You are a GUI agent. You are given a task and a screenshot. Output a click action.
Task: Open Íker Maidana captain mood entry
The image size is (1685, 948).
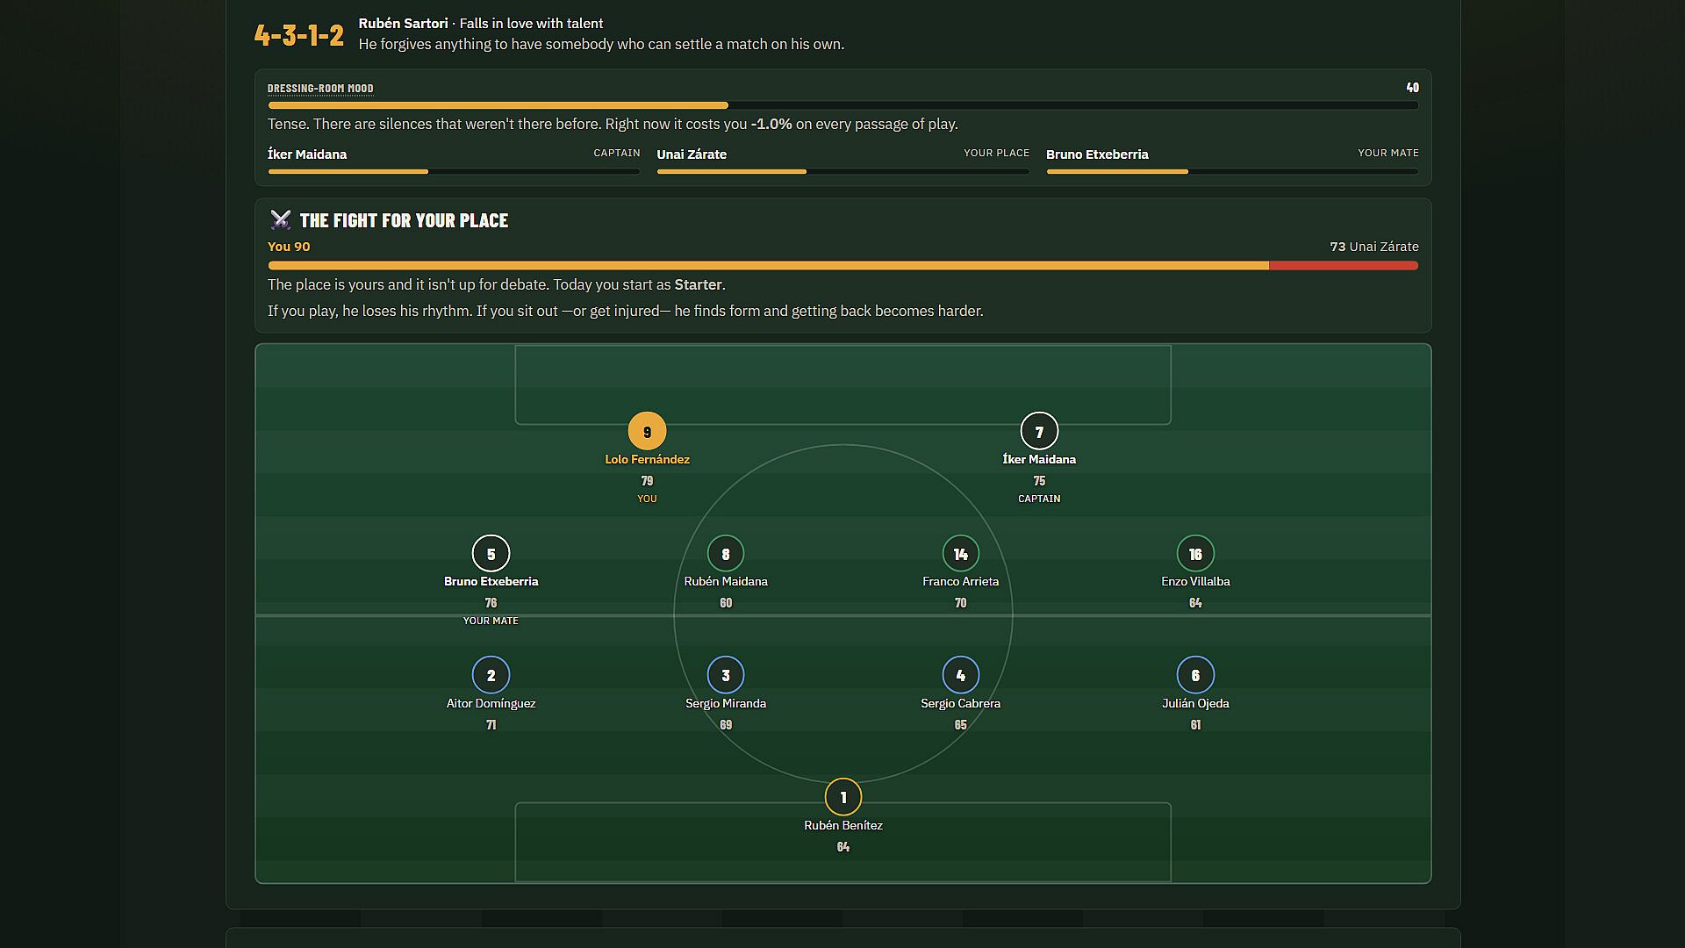[454, 161]
